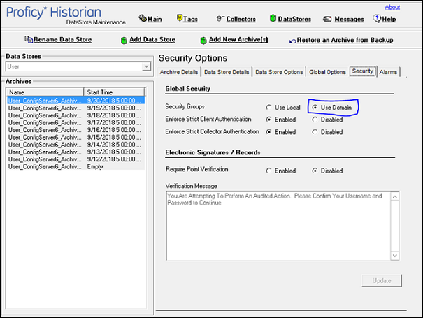Viewport: 423px width, 318px height.
Task: Disable Require Point Verification
Action: point(315,171)
